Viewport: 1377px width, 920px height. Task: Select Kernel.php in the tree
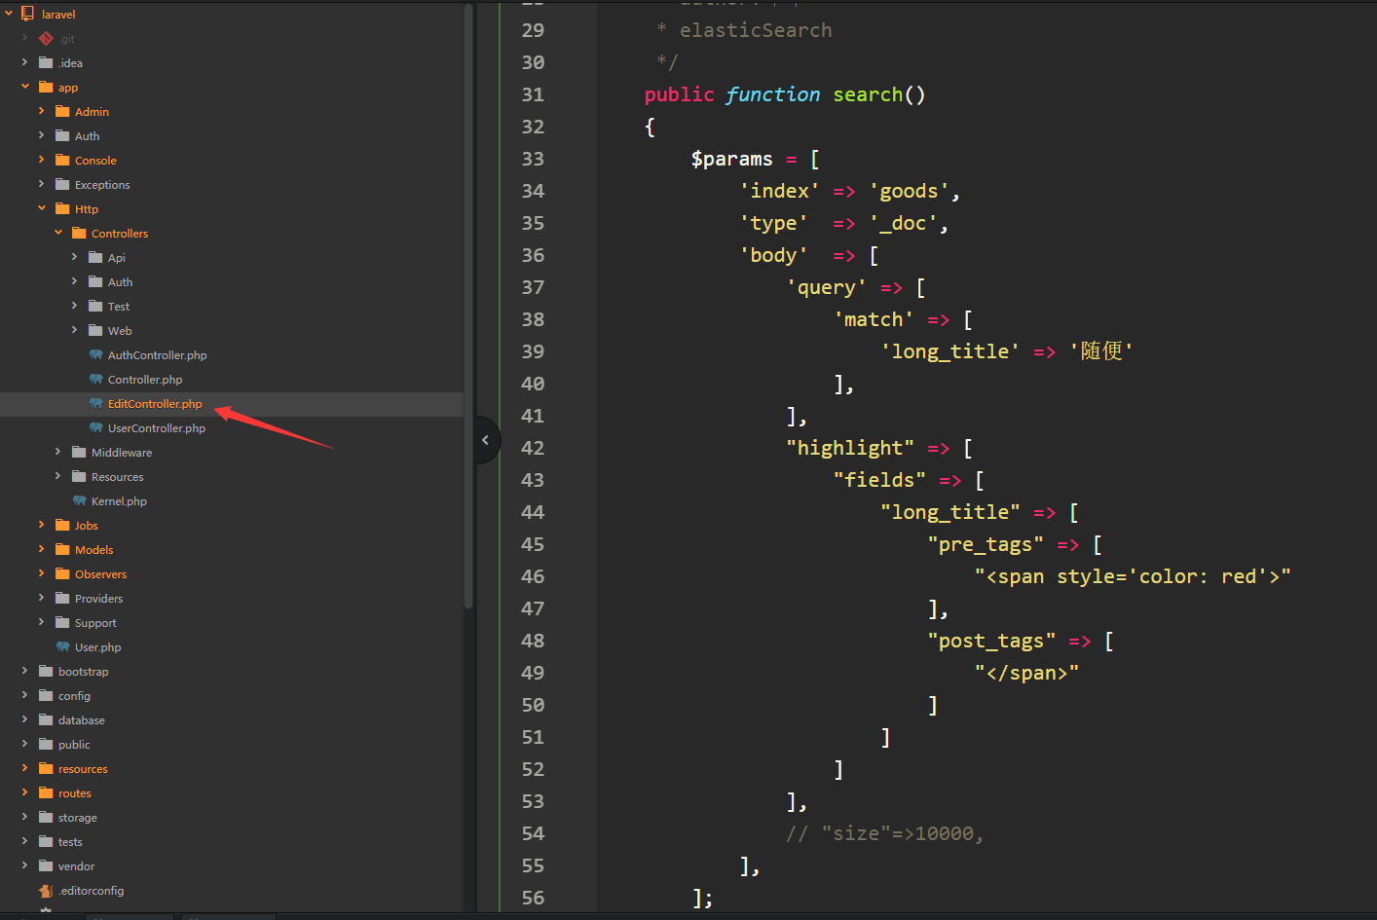[x=119, y=501]
